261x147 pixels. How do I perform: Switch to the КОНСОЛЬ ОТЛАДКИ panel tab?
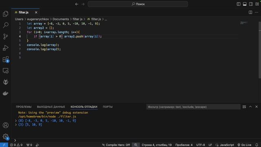pyautogui.click(x=84, y=107)
